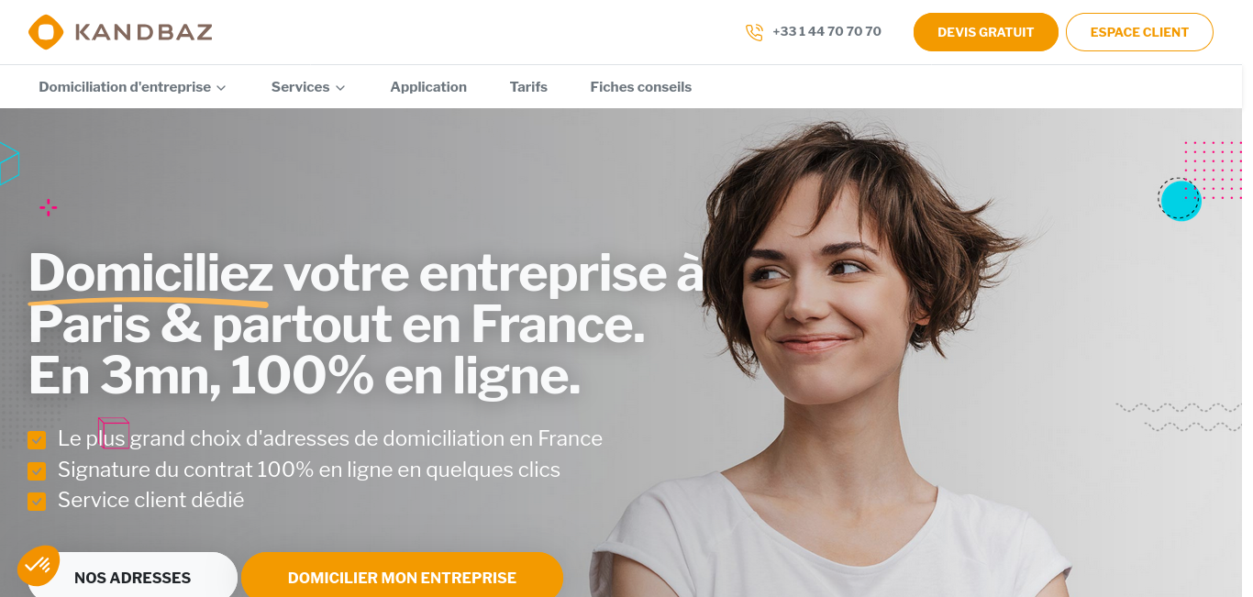Click checkbox beside 'Service client dédié'
The image size is (1253, 597).
click(37, 502)
